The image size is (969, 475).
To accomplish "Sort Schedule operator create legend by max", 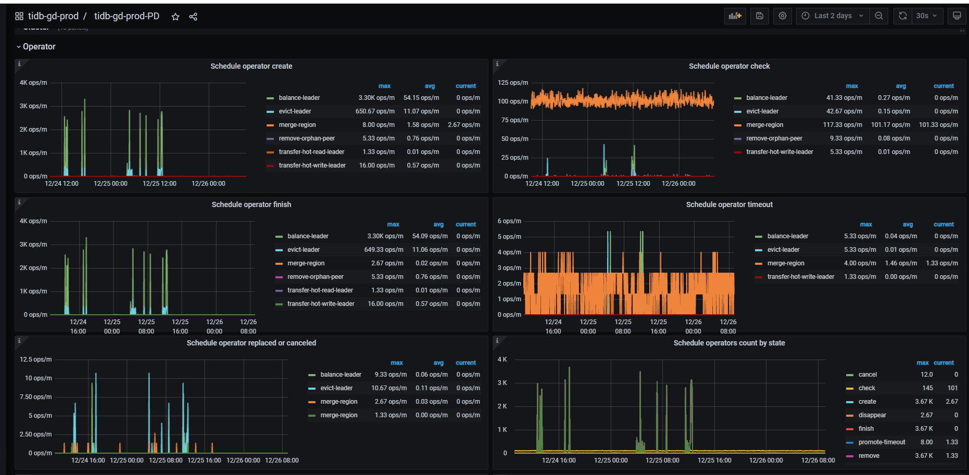I will [384, 86].
